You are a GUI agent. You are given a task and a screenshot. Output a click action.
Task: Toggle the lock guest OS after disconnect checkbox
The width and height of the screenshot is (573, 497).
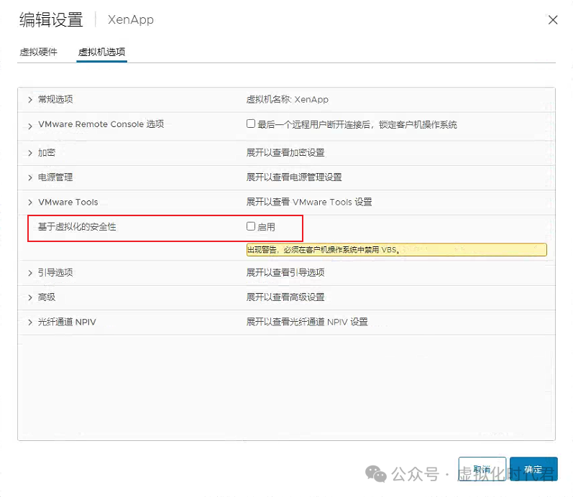[x=251, y=124]
